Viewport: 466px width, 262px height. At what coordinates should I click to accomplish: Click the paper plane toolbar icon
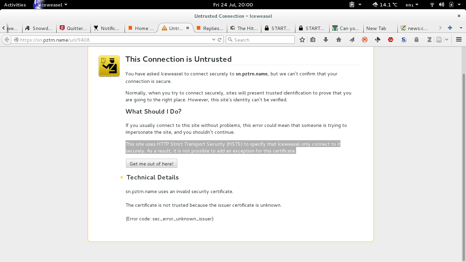(x=352, y=40)
